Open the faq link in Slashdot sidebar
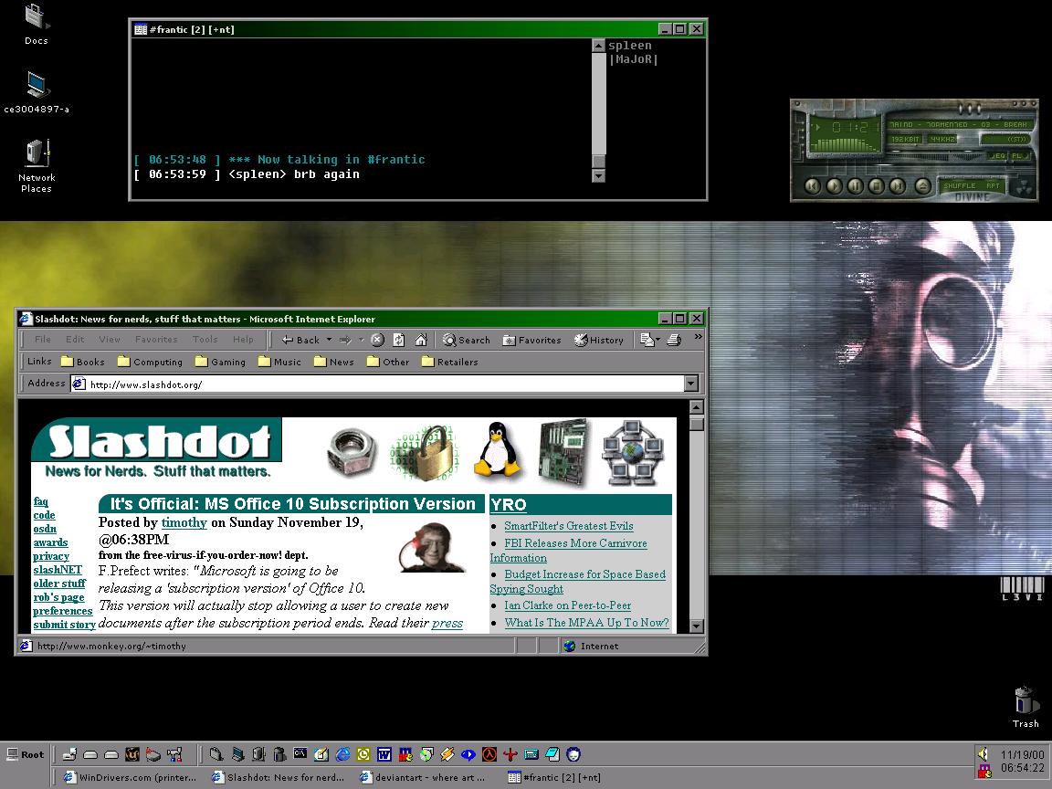Screen dimensions: 1052x789 41,501
